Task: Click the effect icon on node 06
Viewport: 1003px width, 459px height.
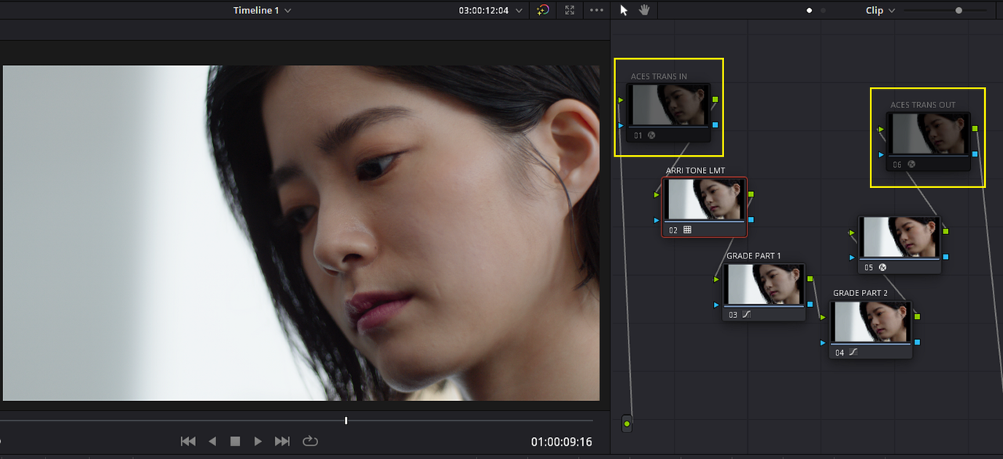Action: (911, 164)
